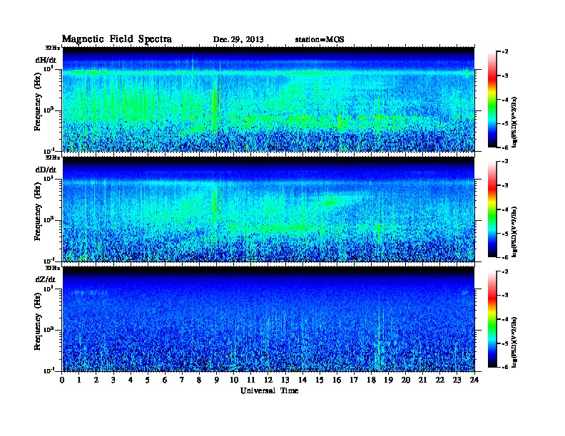The width and height of the screenshot is (565, 436).
Task: Click the dH/dt spectrogram plot
Action: point(268,99)
